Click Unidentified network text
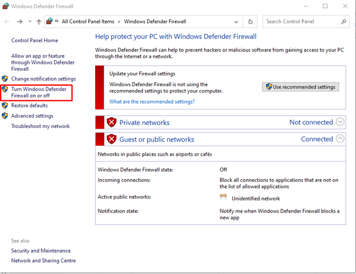Viewport: 356px width, 274px height. [x=256, y=199]
